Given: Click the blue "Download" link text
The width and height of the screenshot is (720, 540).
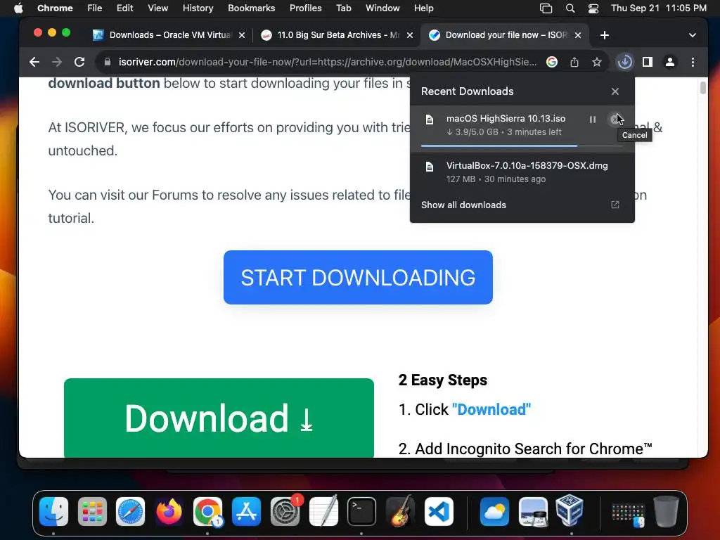Looking at the screenshot, I should [491, 410].
